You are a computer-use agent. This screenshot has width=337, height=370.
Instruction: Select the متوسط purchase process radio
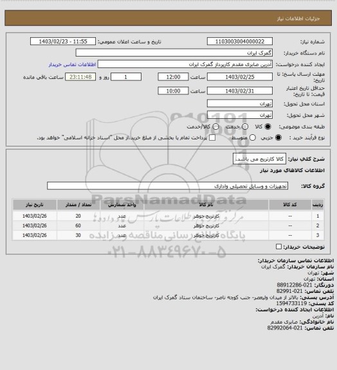[253, 137]
